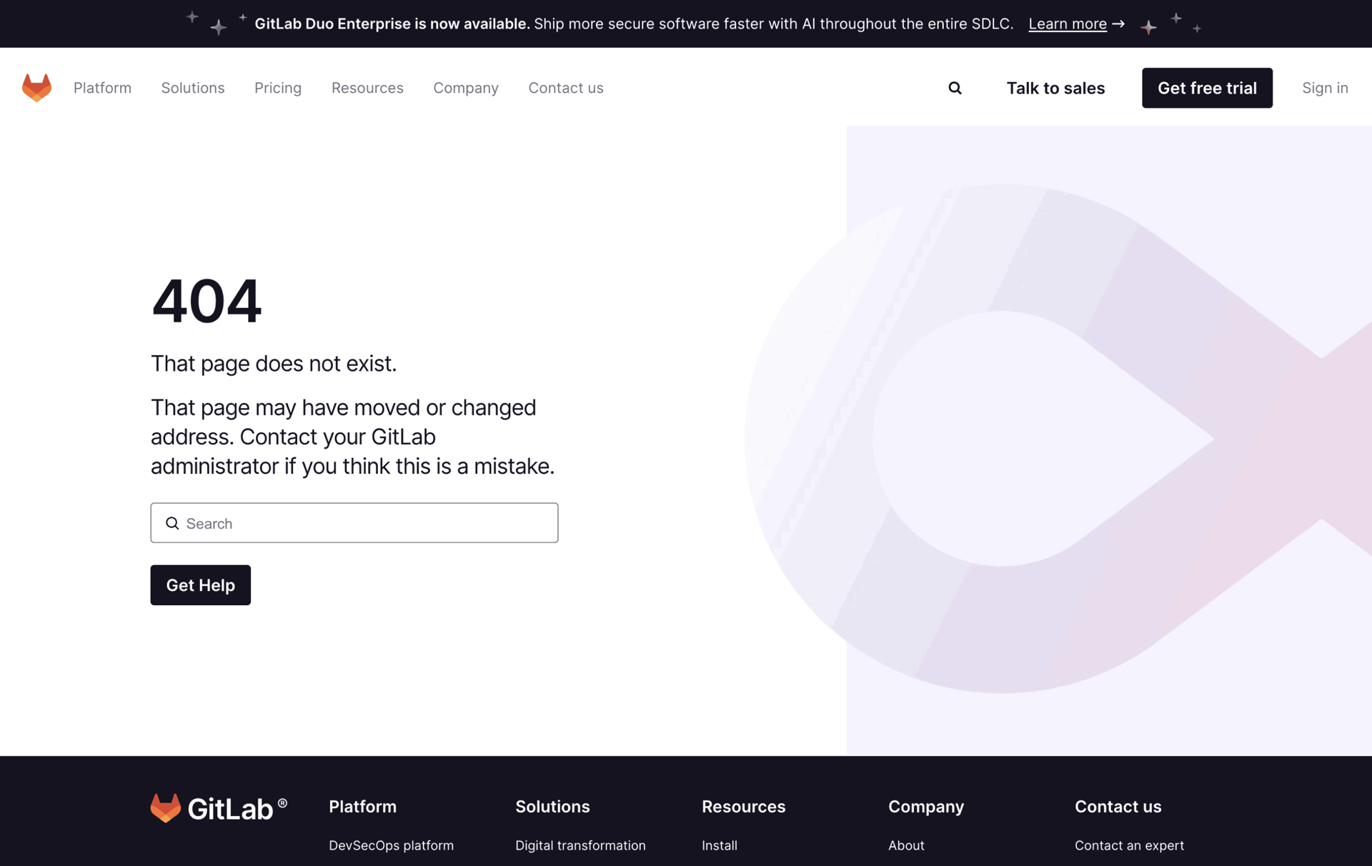
Task: Focus the Search field on 404 page
Action: 354,523
